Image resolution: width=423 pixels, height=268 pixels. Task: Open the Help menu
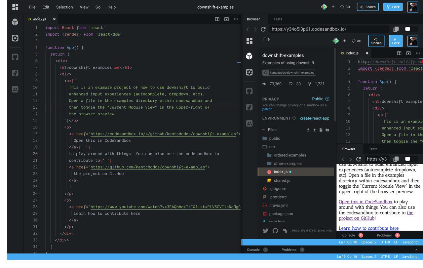[x=112, y=7]
